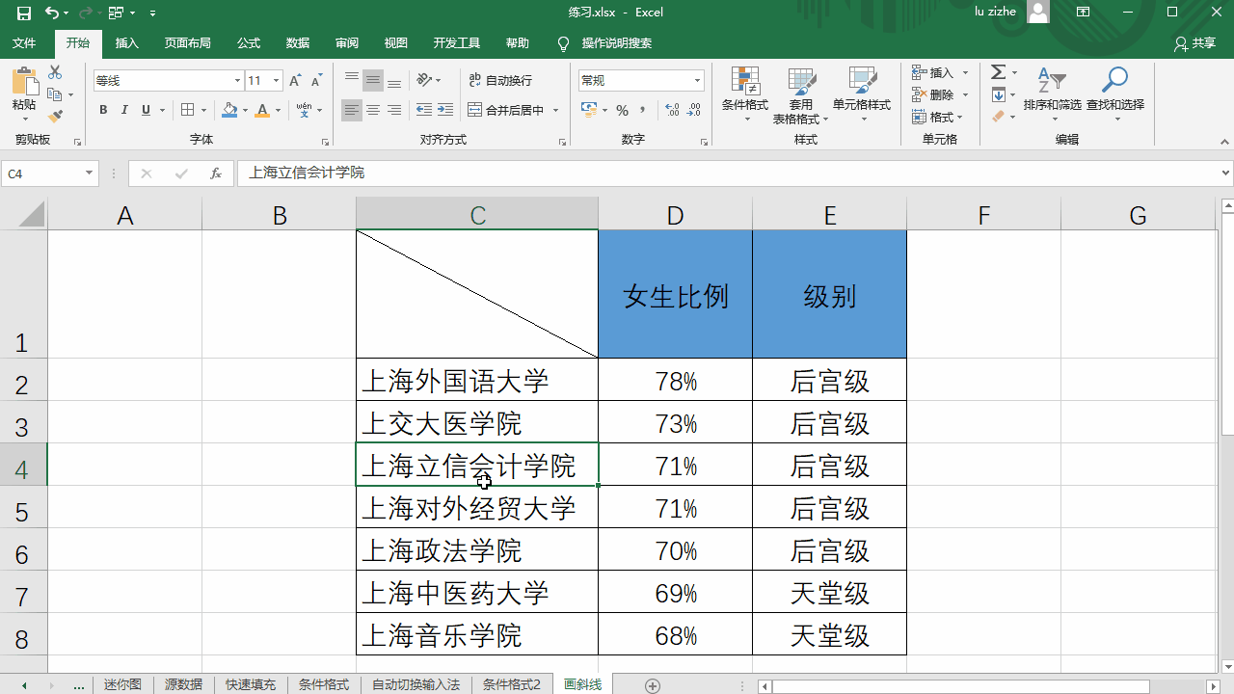The height and width of the screenshot is (694, 1234).
Task: Click increase decimal places icon
Action: click(x=672, y=110)
